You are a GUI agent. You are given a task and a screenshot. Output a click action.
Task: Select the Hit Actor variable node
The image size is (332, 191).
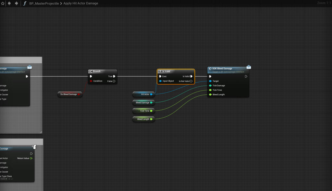(x=143, y=94)
